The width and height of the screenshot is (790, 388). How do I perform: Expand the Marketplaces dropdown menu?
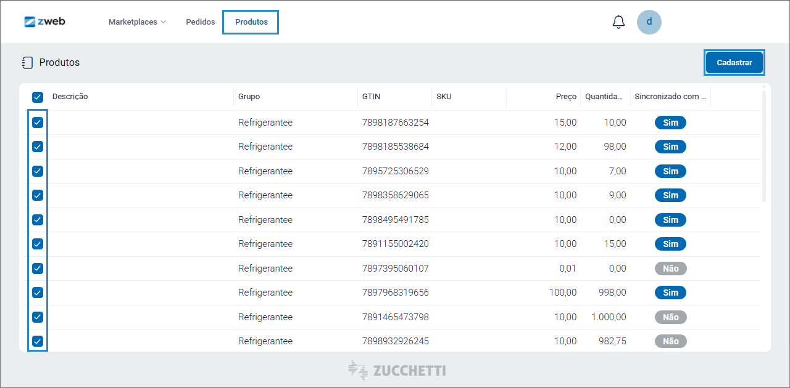(137, 22)
